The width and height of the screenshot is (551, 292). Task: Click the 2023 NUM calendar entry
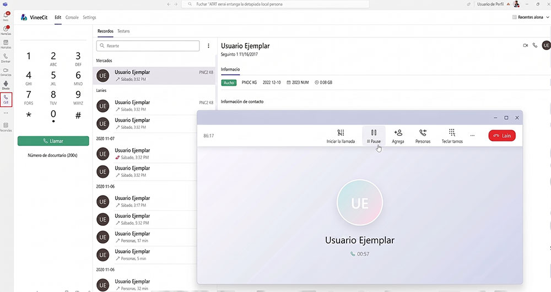(x=298, y=83)
